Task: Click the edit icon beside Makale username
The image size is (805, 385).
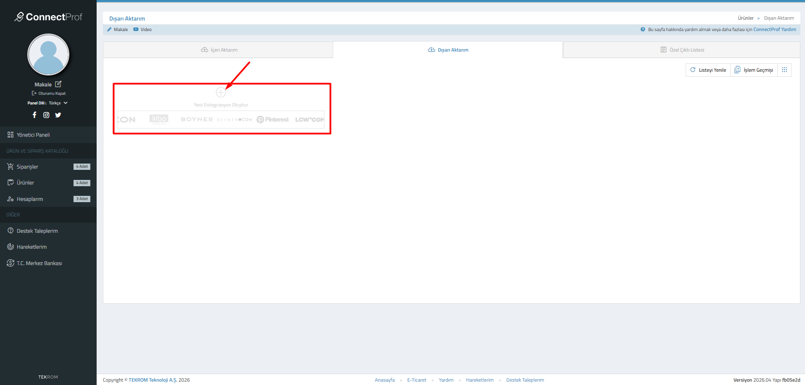Action: (58, 84)
